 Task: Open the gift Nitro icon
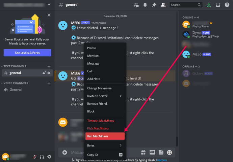pos(143,152)
